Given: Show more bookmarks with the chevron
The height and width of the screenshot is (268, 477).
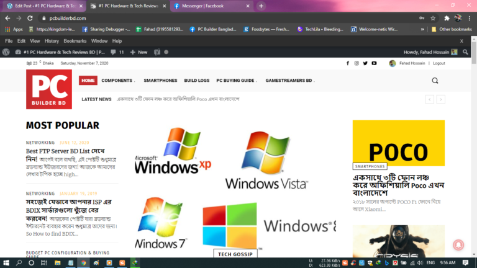Looking at the screenshot, I should [x=422, y=30].
